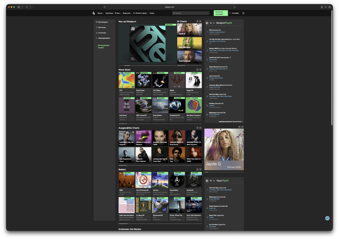Open For Artists & Labels in navigation

[x=140, y=13]
